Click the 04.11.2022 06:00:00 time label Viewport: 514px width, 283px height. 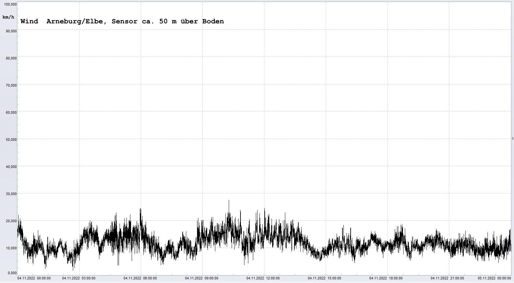[x=140, y=278]
